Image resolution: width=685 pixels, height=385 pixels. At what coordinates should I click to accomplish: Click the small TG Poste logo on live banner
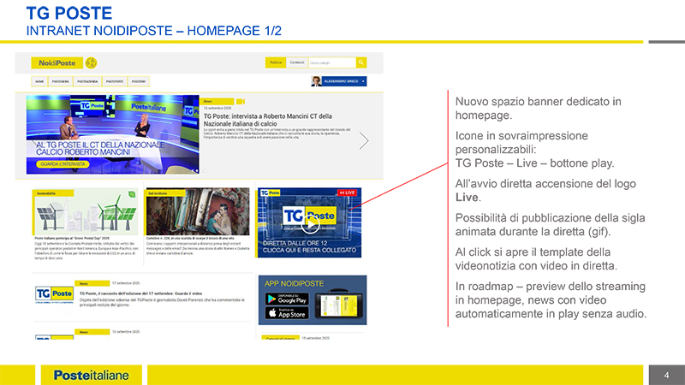pos(270,192)
